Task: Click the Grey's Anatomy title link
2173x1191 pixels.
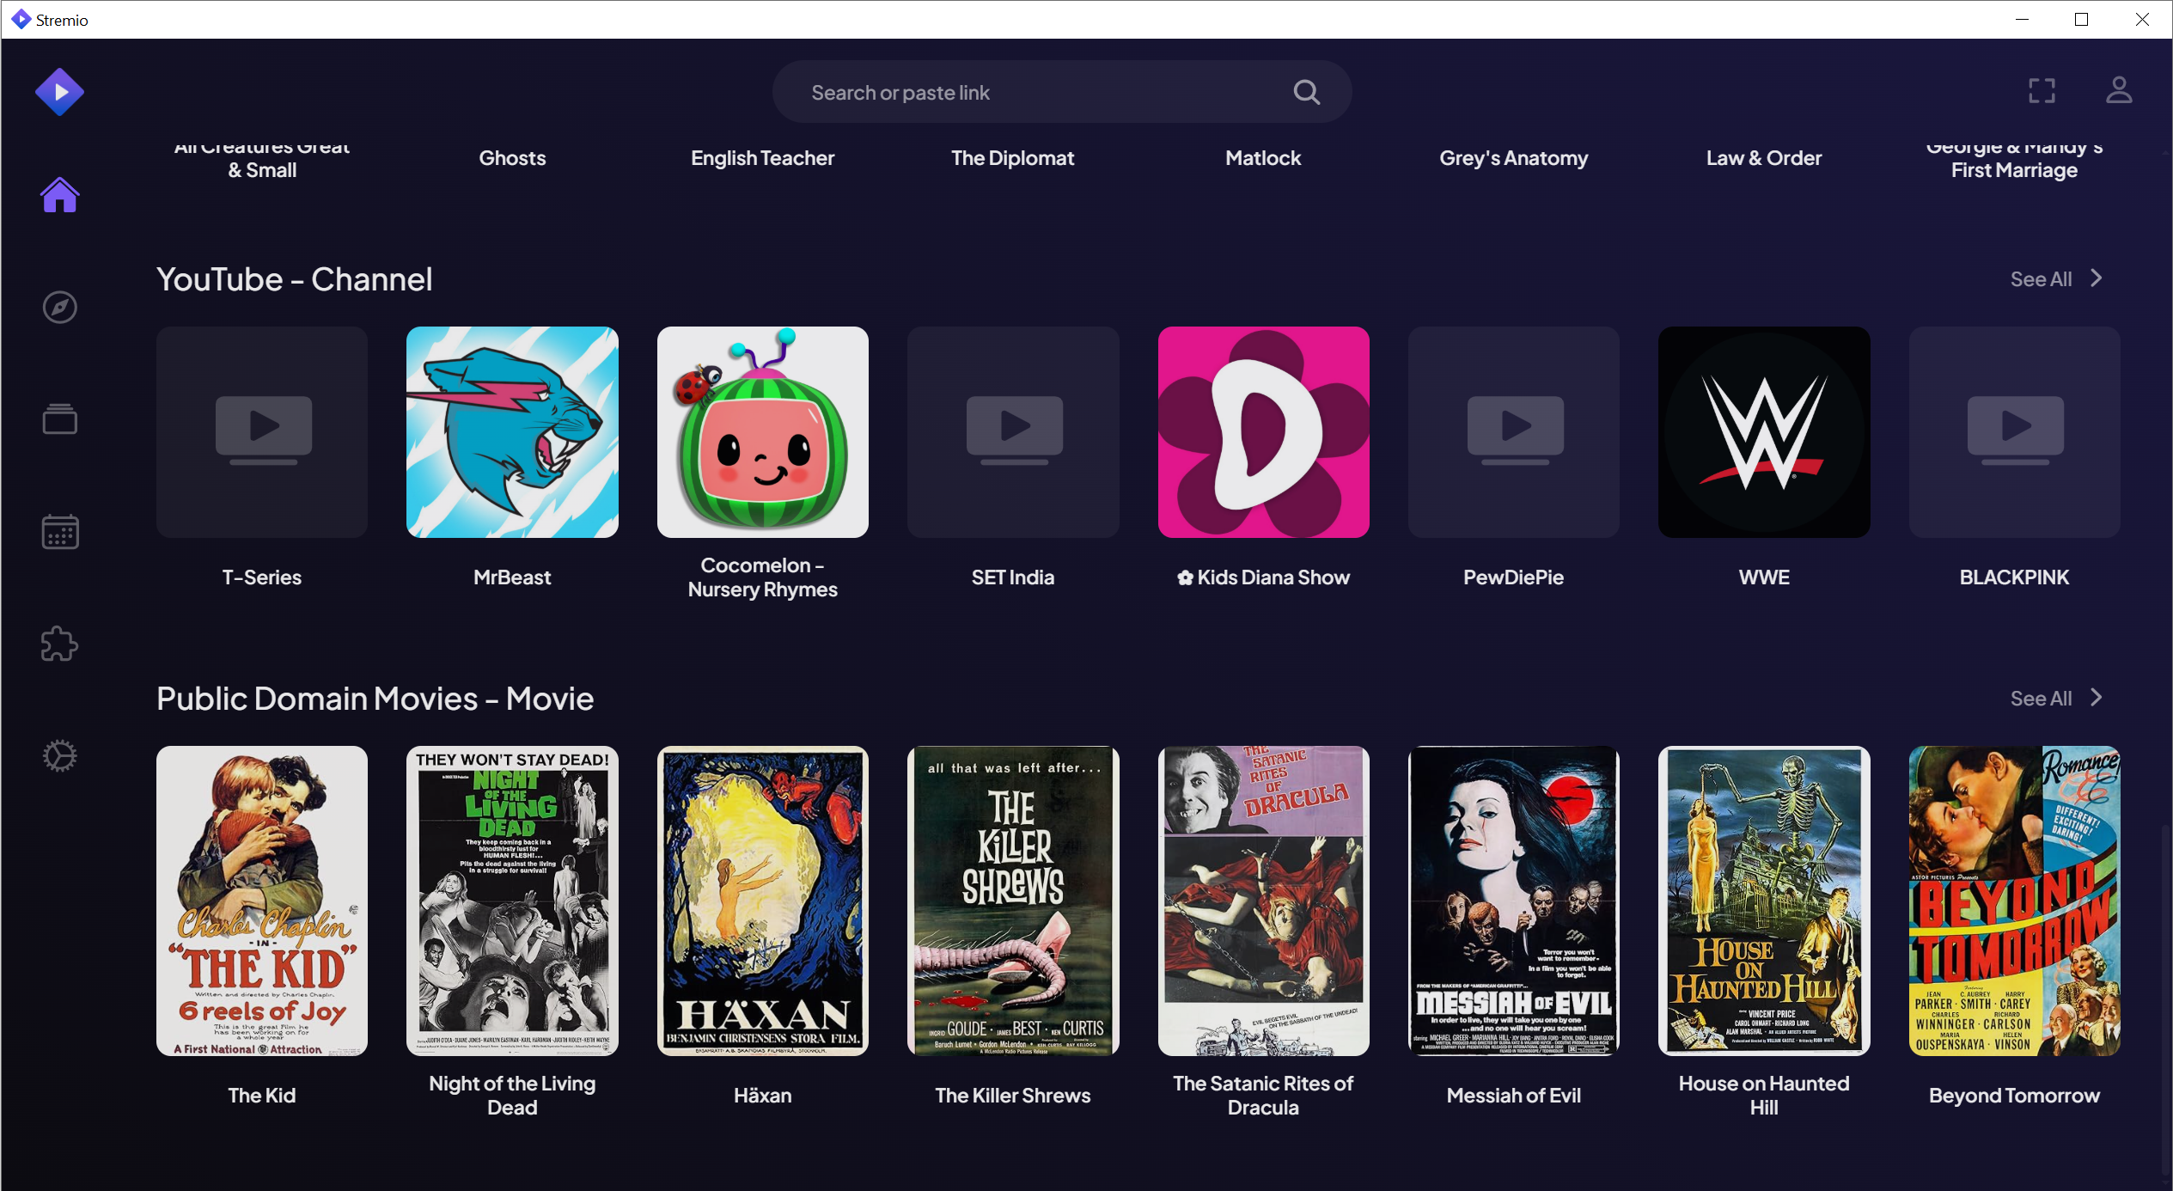Action: (1513, 158)
